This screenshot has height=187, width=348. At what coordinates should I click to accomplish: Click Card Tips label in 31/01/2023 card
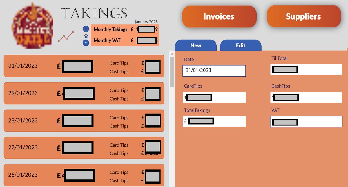pyautogui.click(x=119, y=63)
